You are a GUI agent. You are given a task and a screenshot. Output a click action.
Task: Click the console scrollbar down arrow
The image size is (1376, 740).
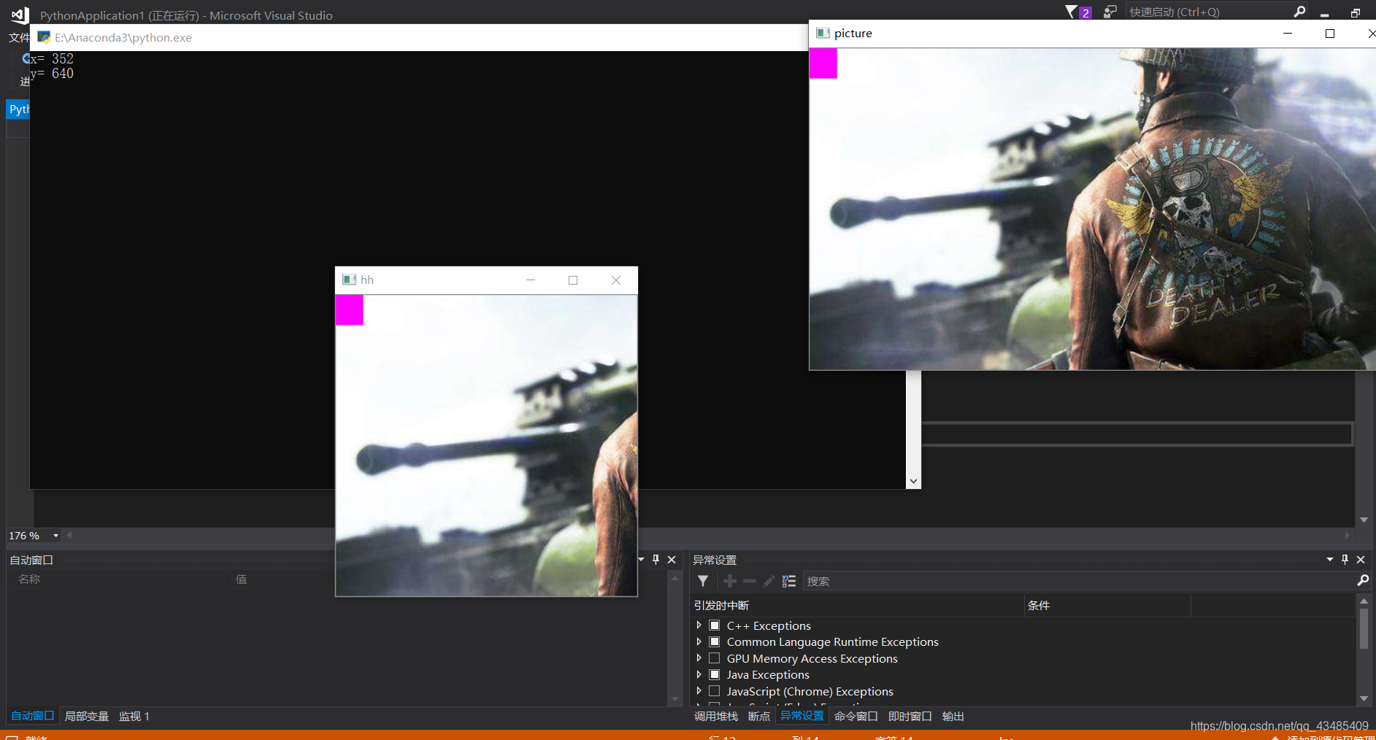[x=913, y=481]
